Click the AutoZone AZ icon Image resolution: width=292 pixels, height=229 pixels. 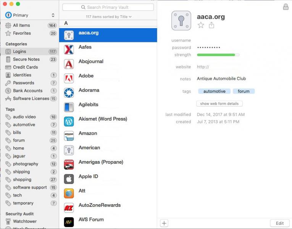tap(69, 208)
